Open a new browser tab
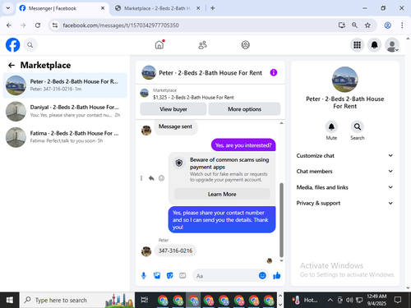411x308 pixels. [213, 8]
